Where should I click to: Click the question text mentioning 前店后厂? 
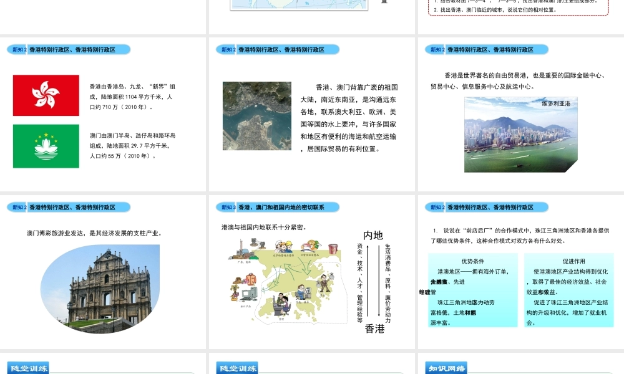(x=520, y=236)
